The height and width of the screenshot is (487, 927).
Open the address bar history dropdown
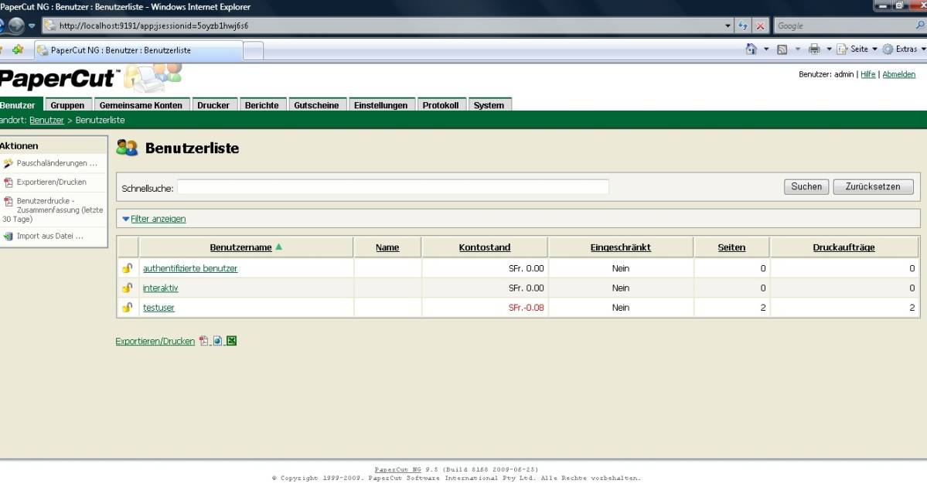(728, 26)
